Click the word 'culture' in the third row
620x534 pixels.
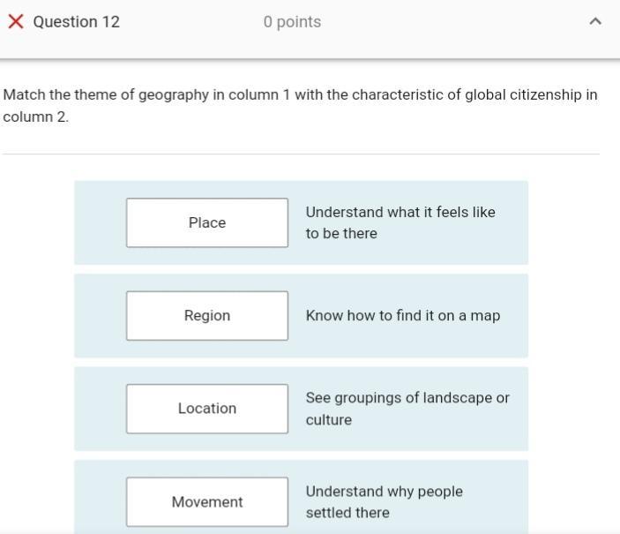coord(329,420)
